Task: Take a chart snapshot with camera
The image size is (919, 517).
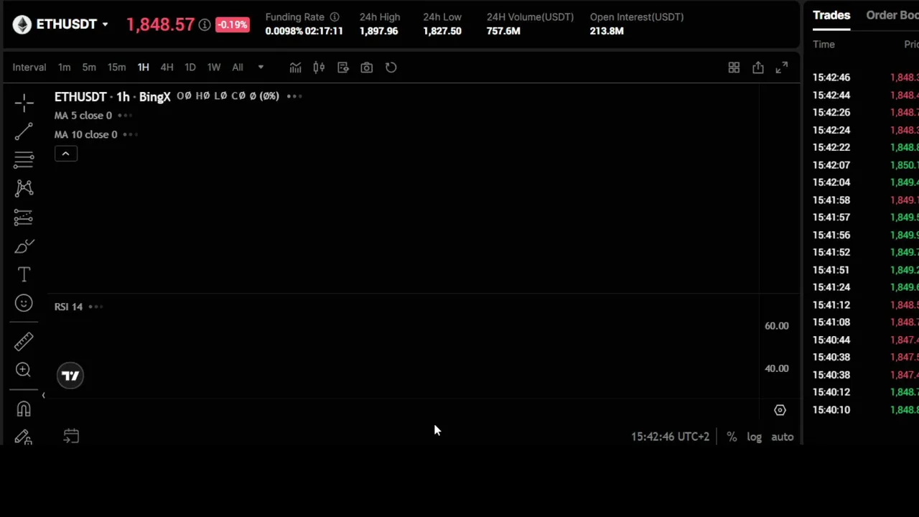Action: (366, 67)
